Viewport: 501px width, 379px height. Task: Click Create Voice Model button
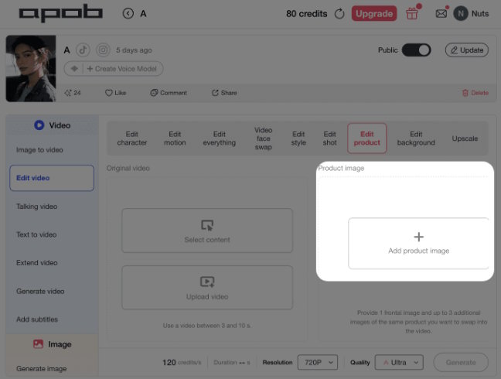(x=121, y=69)
